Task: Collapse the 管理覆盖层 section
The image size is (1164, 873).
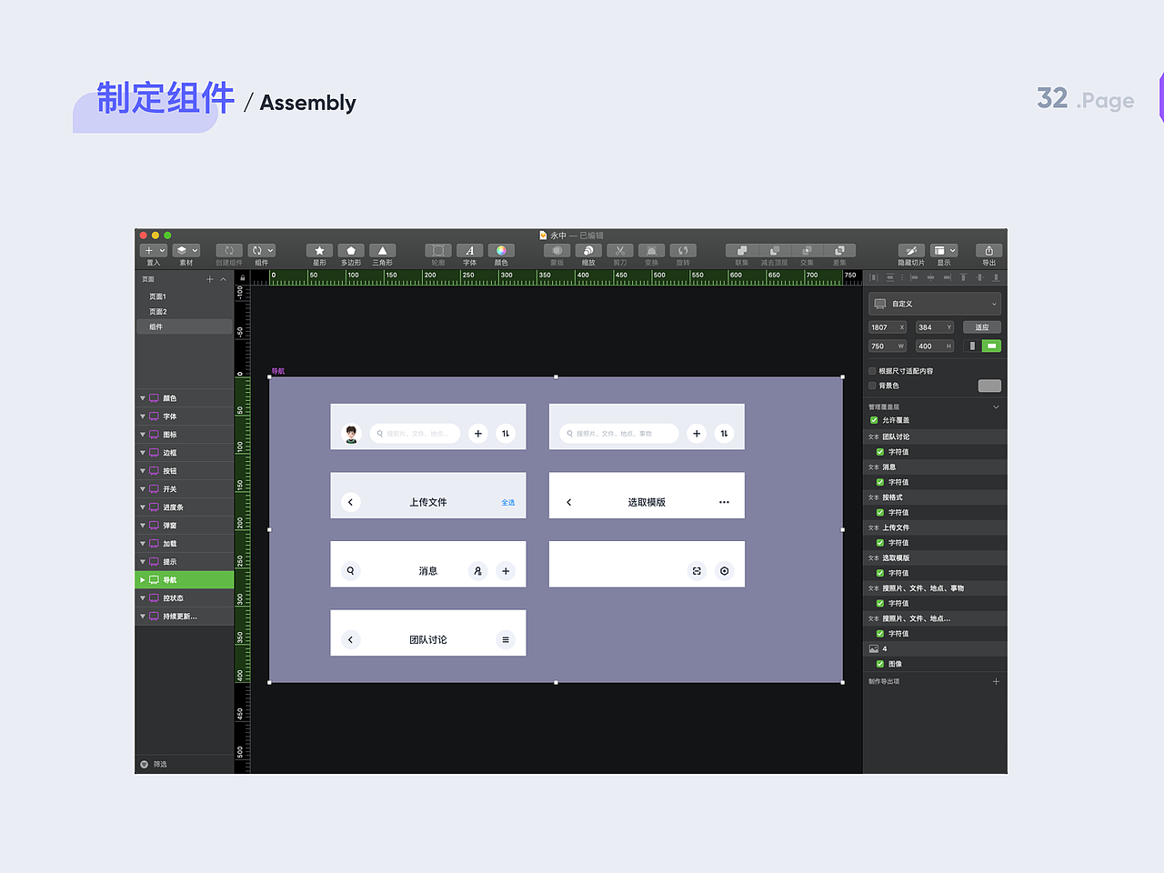Action: pos(997,406)
